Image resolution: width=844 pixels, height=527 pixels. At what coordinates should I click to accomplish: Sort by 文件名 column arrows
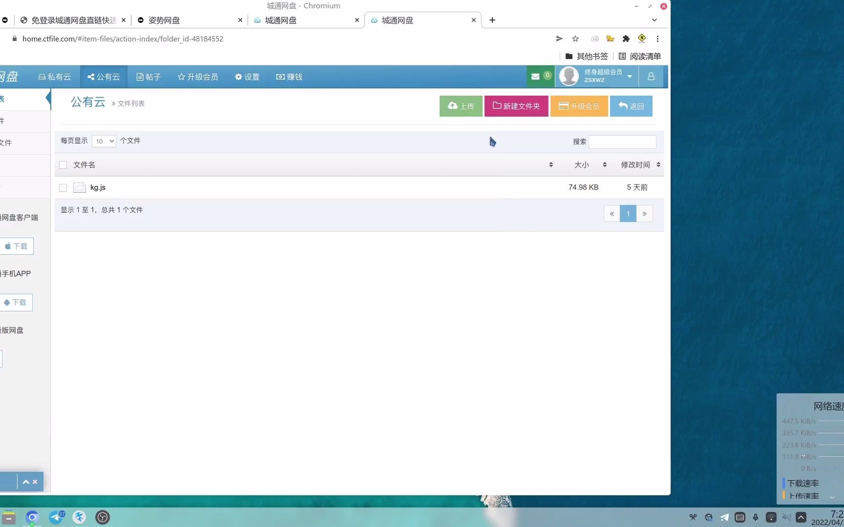(551, 165)
